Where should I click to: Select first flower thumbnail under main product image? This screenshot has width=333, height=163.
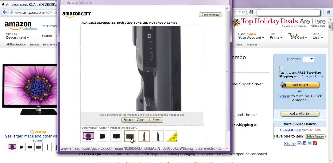pos(12,147)
